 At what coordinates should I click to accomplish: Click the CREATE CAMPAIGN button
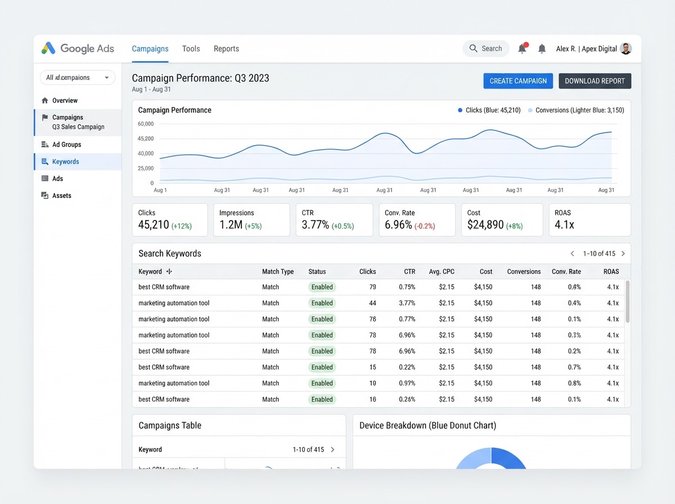[x=518, y=81]
